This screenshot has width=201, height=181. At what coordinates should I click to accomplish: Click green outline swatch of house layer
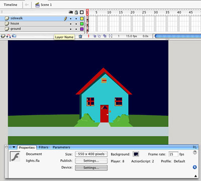pyautogui.click(x=82, y=24)
